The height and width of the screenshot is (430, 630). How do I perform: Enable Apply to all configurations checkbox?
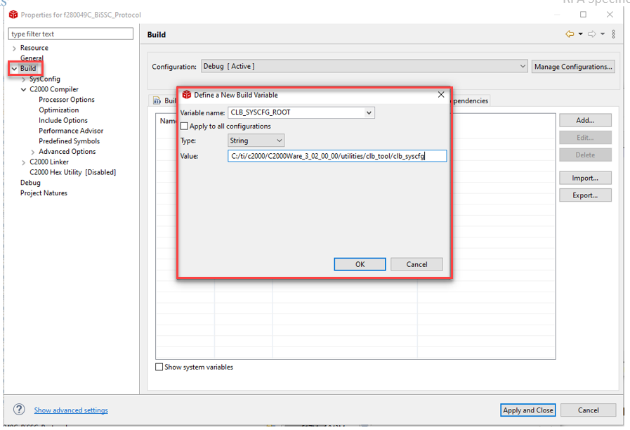[x=184, y=126]
